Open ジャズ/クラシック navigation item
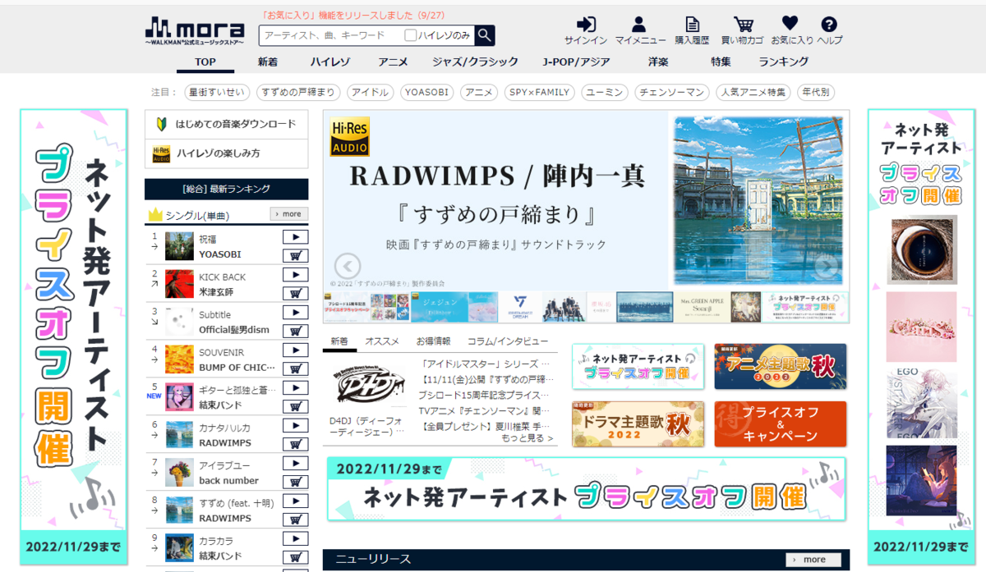986x572 pixels. [x=476, y=62]
